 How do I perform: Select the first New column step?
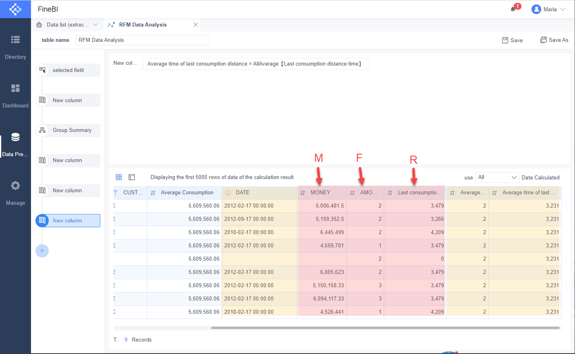coord(68,100)
